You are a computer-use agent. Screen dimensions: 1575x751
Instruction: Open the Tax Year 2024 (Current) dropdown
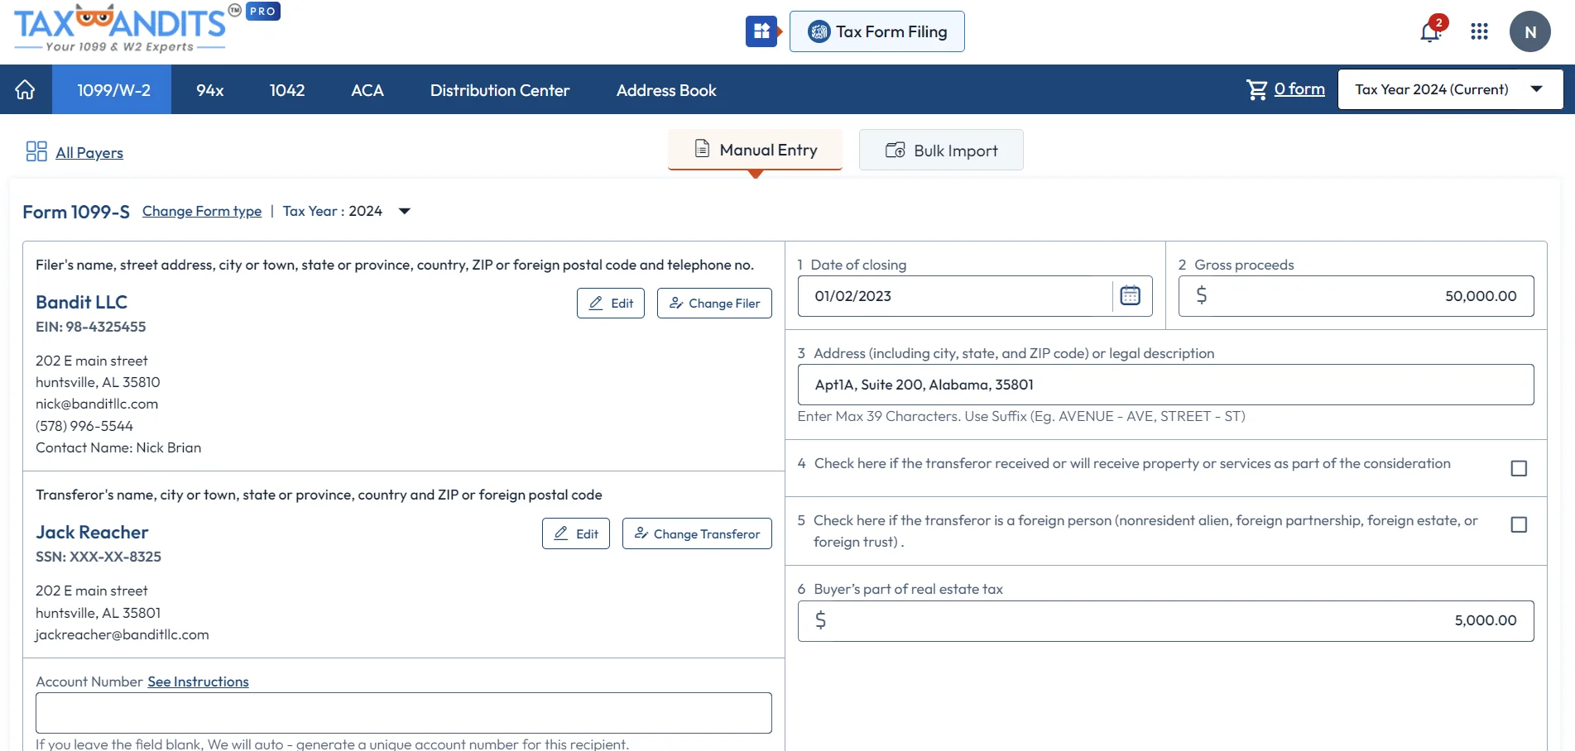click(1449, 88)
